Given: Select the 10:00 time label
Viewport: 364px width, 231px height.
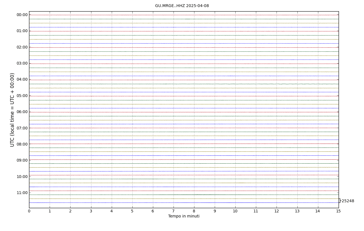Looking at the screenshot, I should tap(22, 177).
